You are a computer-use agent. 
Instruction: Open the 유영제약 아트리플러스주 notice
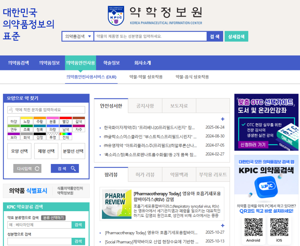150,146
